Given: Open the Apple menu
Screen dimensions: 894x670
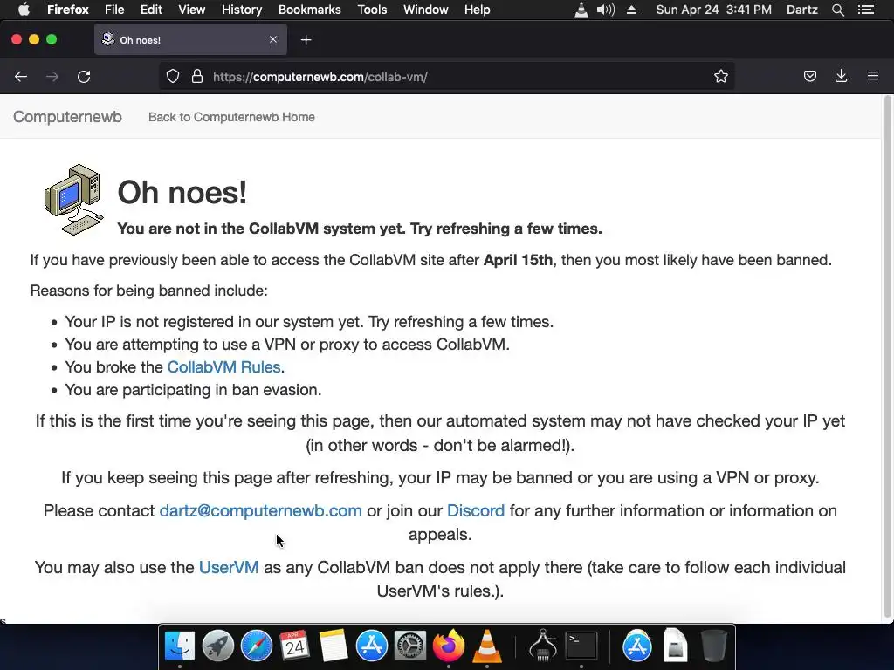Looking at the screenshot, I should [24, 10].
